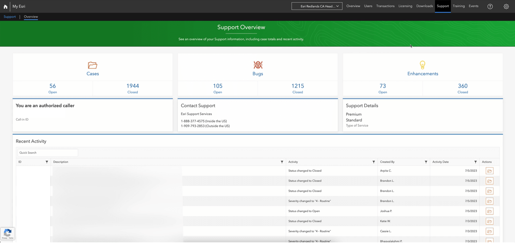View the 1944 Closed cases
Screen dimensions: 515x243
132,88
